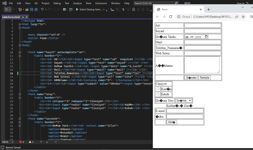This screenshot has height=150, width=253.
Task: Collapse the html tag at line 2
Action: tap(19, 24)
